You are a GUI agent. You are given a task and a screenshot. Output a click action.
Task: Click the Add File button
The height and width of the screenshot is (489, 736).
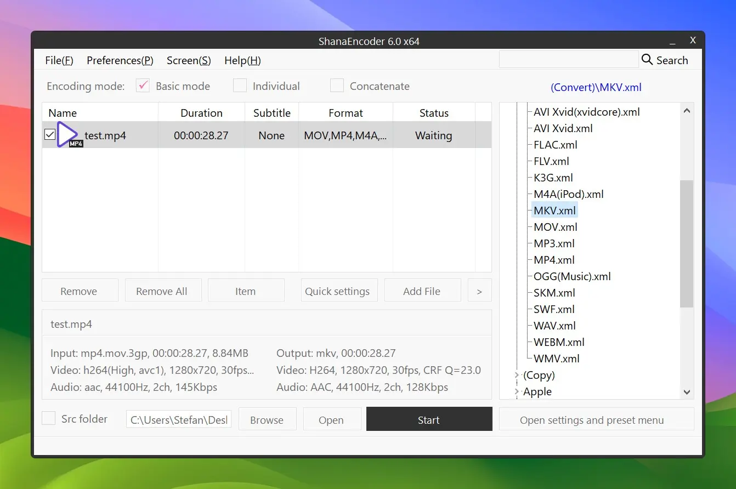pyautogui.click(x=422, y=291)
